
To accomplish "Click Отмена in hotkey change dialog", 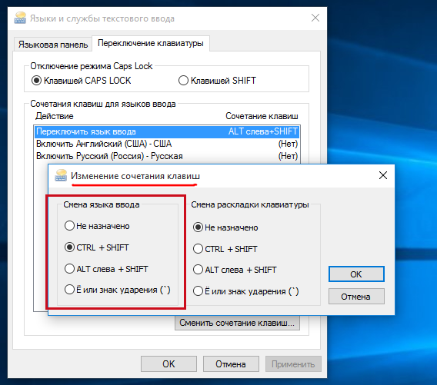I will pos(356,297).
